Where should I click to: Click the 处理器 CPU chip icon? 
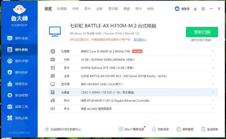(x=53, y=51)
